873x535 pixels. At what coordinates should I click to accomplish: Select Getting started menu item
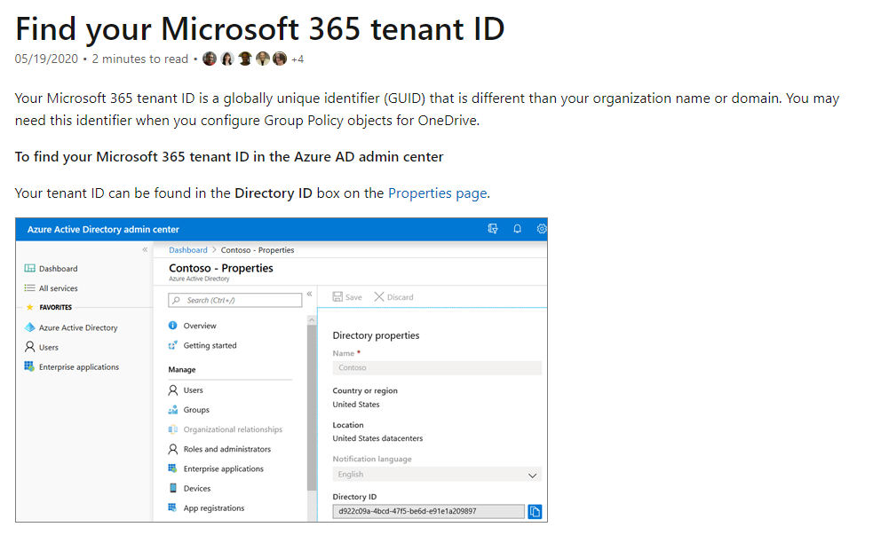click(210, 346)
